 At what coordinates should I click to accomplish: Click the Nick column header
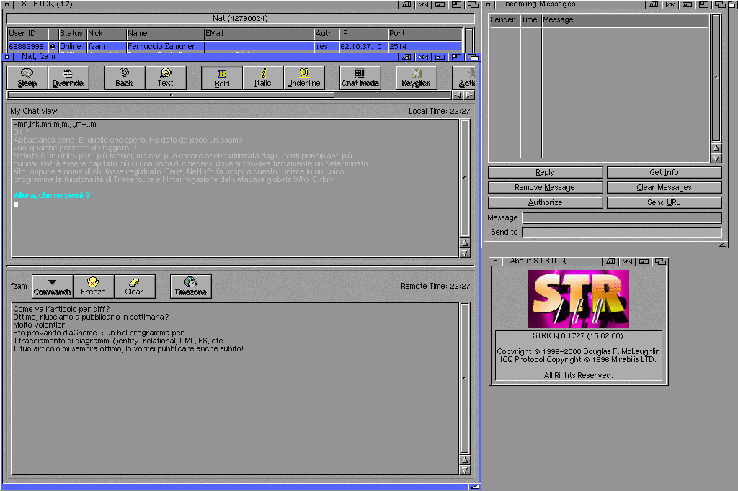pos(106,33)
